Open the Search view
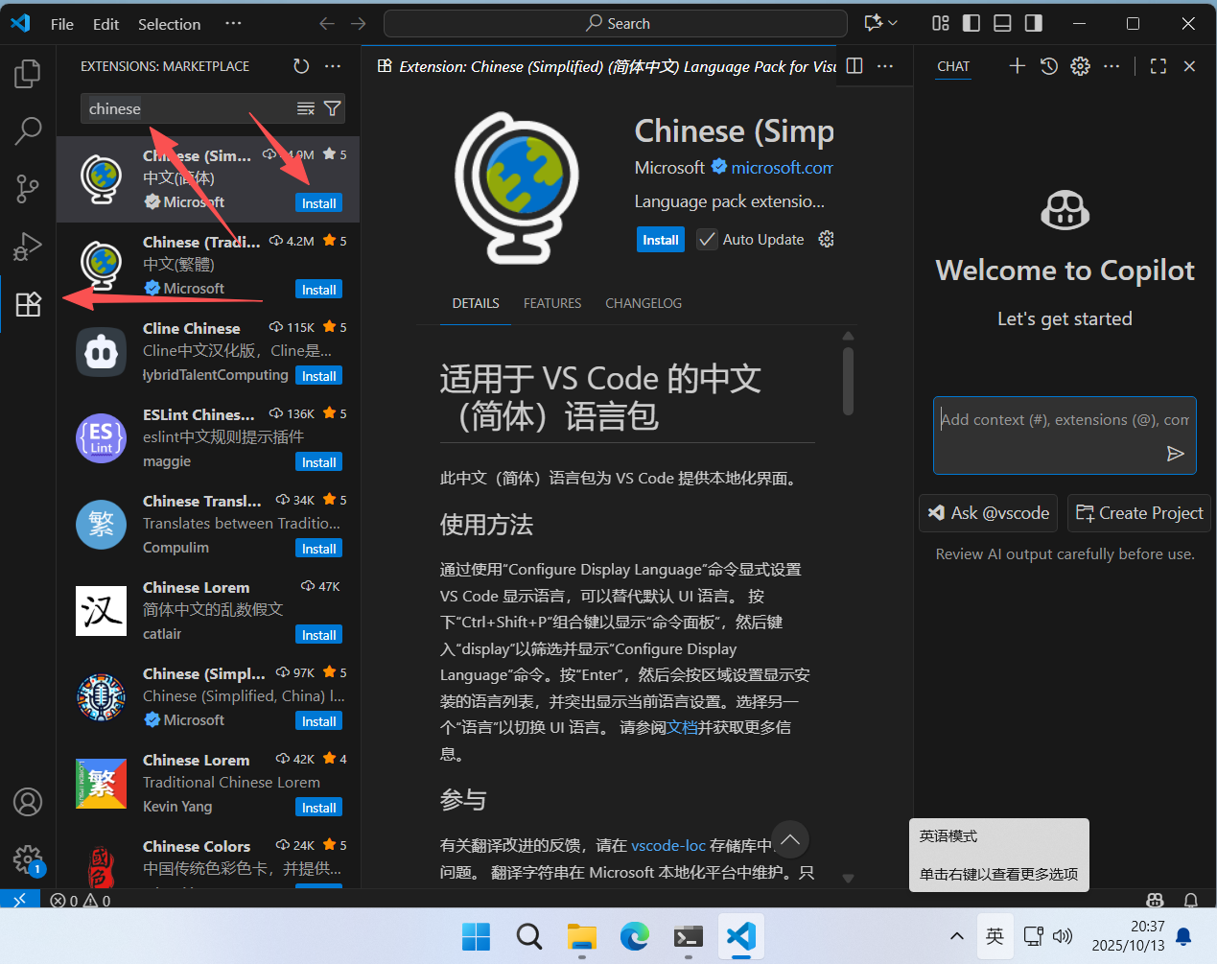The height and width of the screenshot is (964, 1217). [x=28, y=130]
